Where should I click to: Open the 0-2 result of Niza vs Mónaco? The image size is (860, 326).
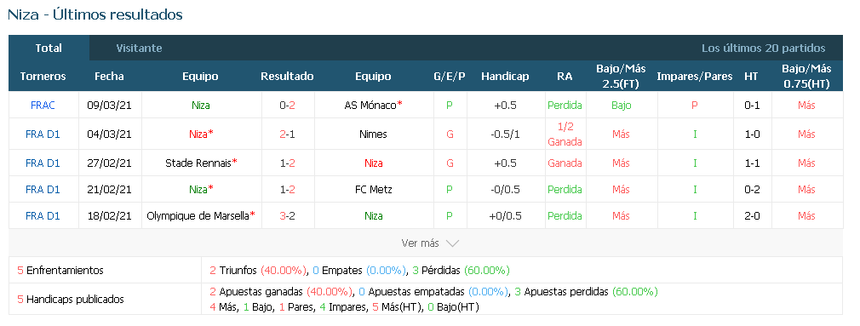point(288,106)
